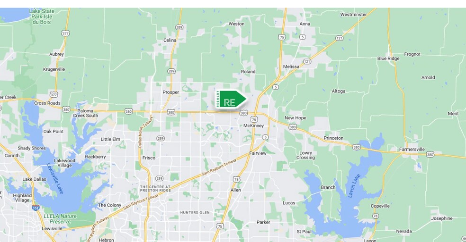The image size is (466, 242).
Task: Click the Route 377 shield near Aubrey
Action: (x=66, y=33)
